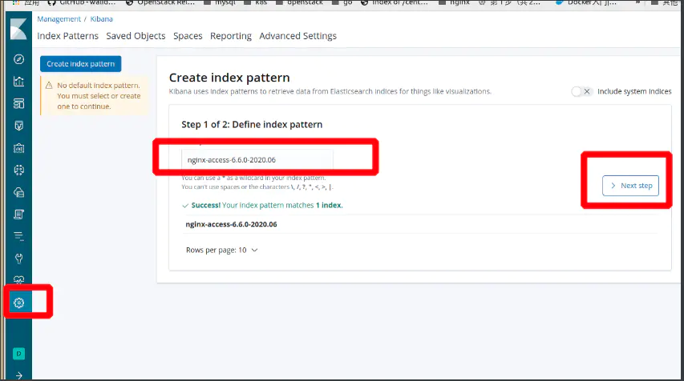Click the Kibana logo
This screenshot has height=381, width=684.
[18, 29]
